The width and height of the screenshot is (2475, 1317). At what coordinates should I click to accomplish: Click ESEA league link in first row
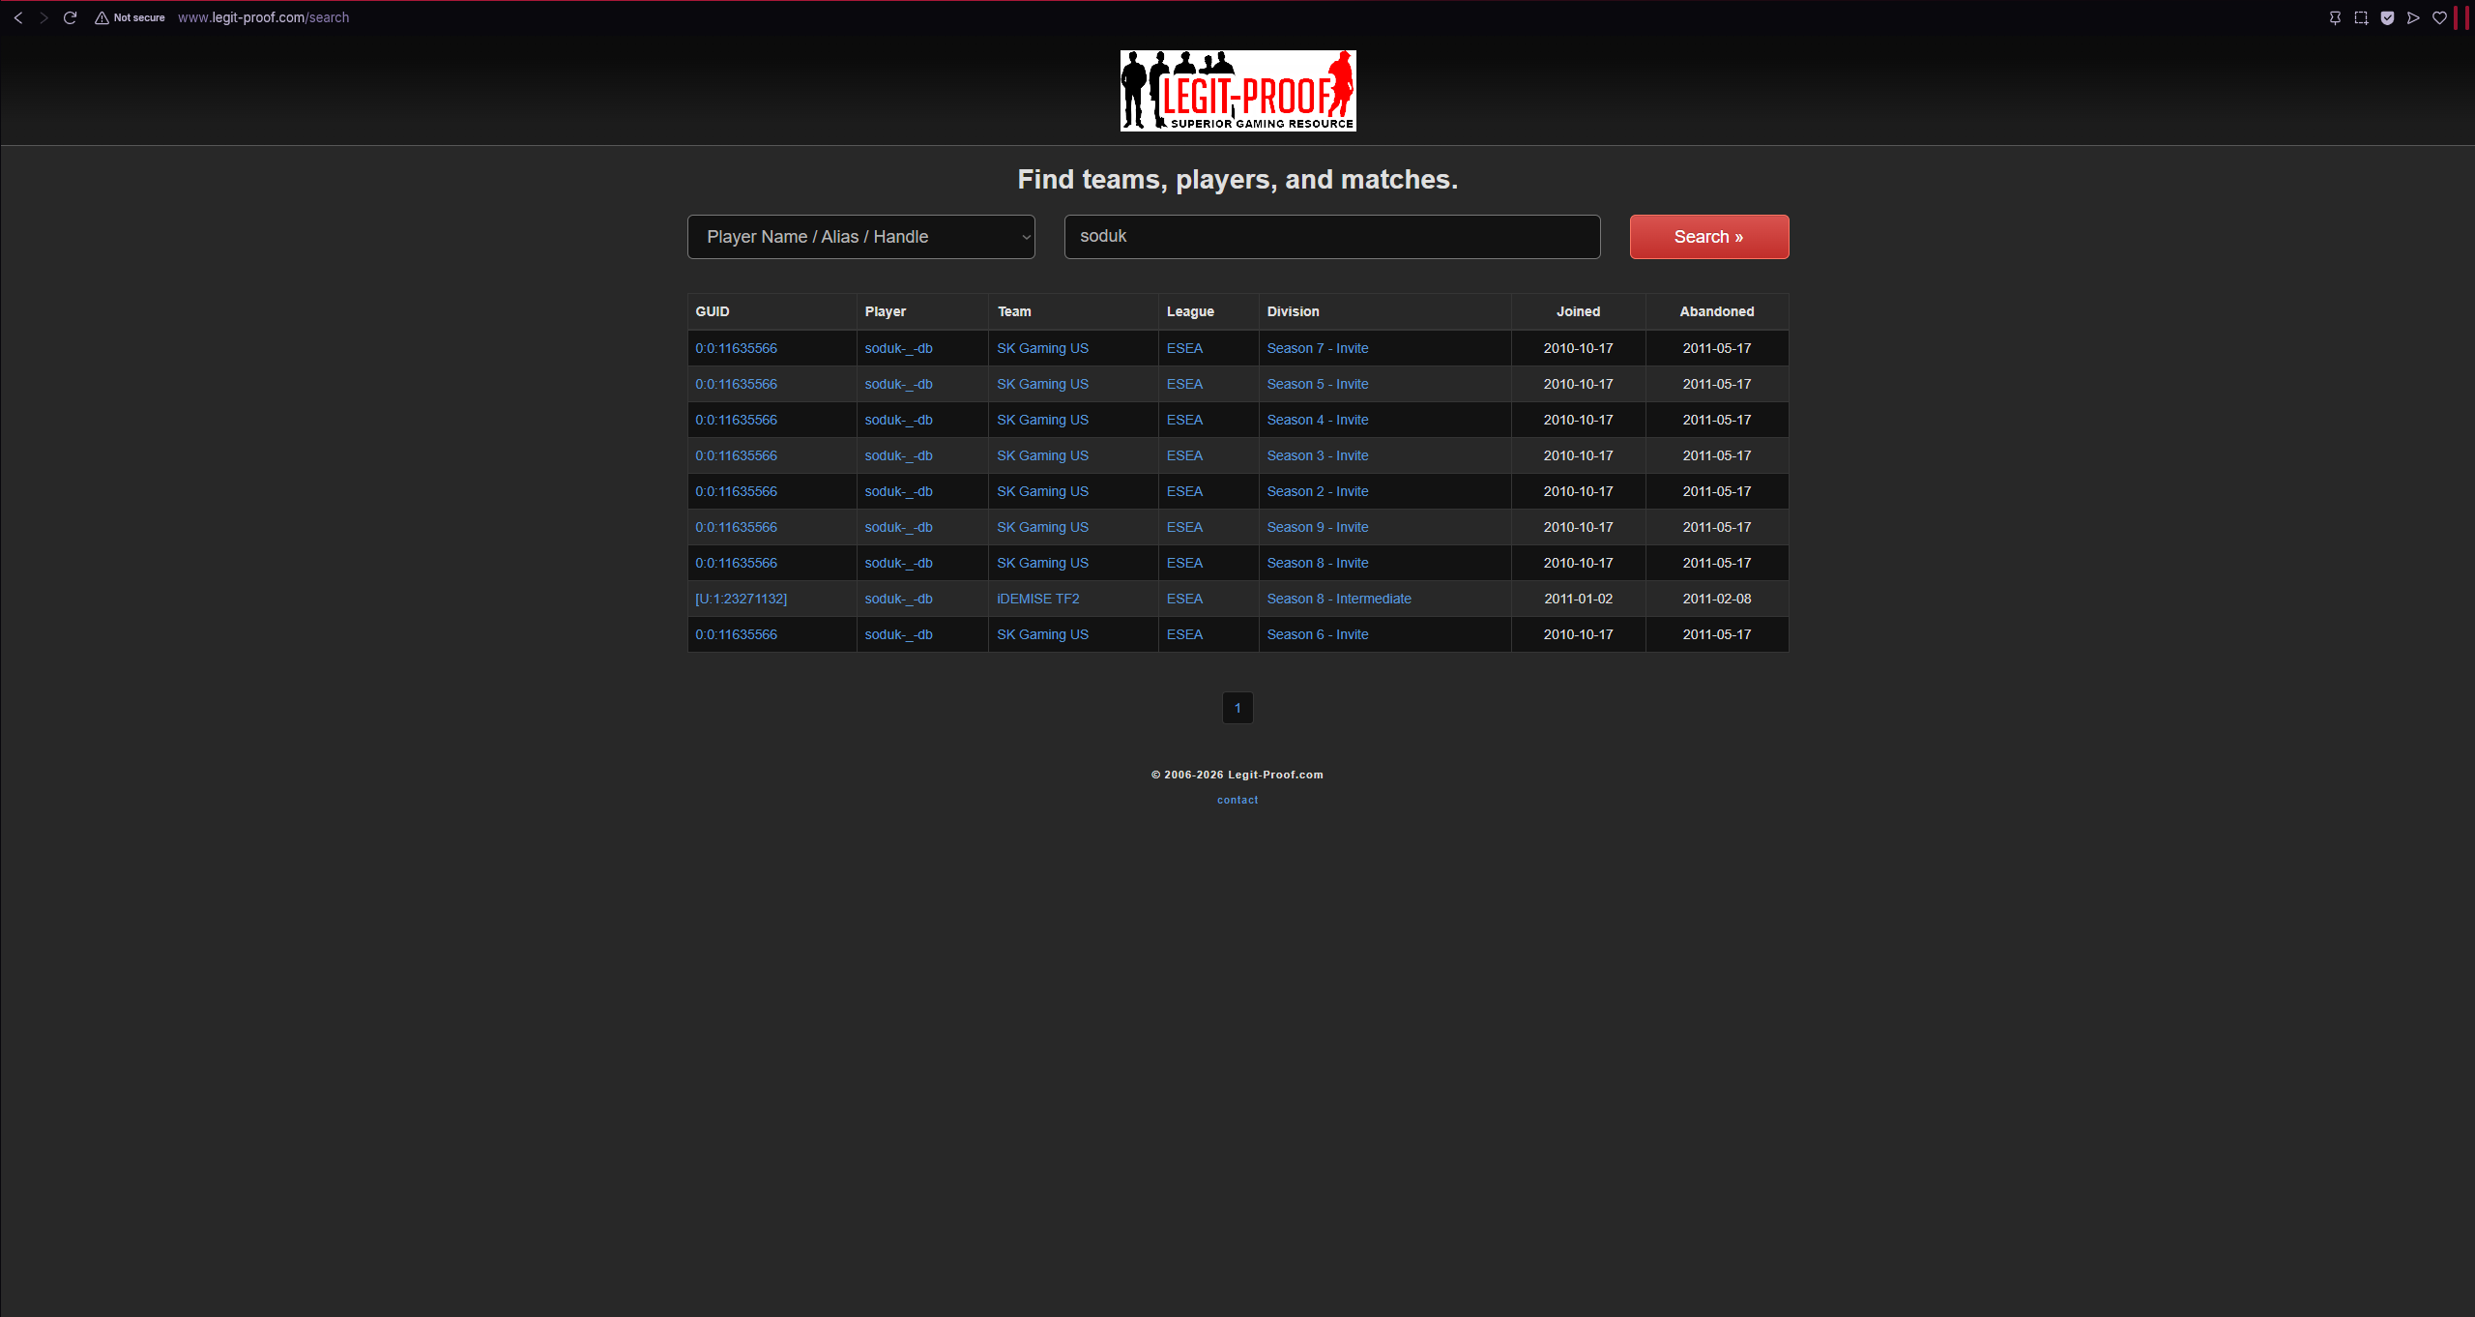pos(1184,348)
